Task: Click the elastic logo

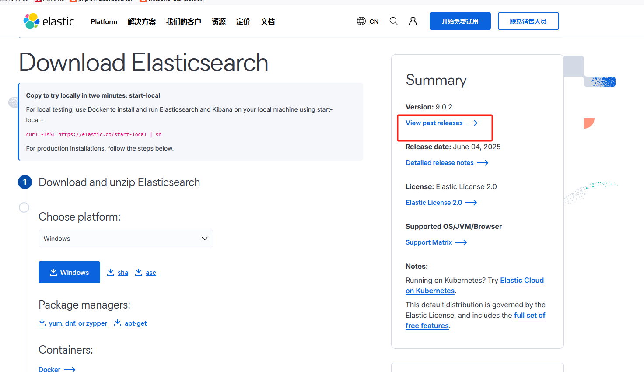Action: tap(48, 21)
